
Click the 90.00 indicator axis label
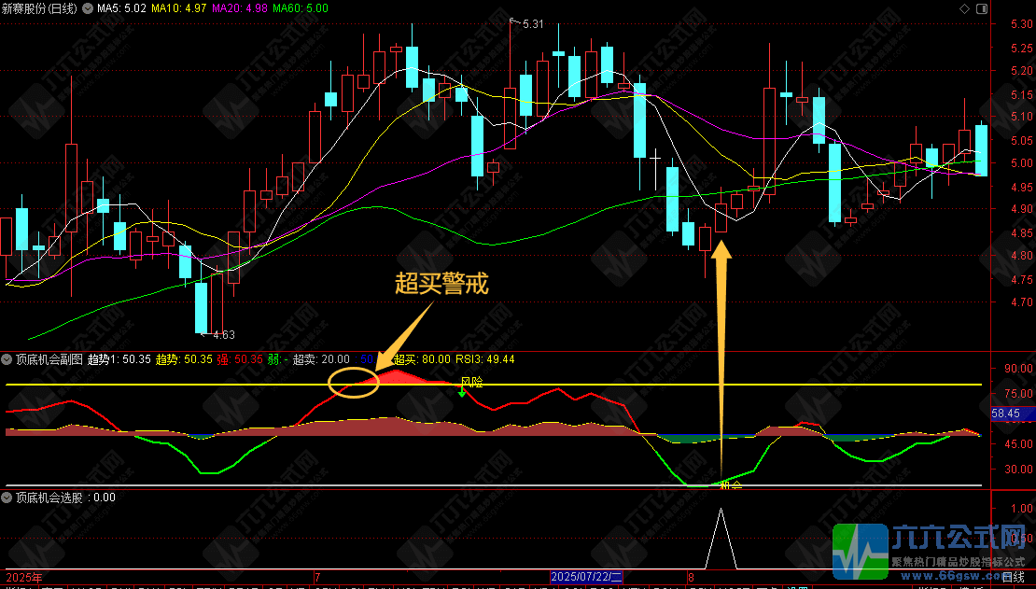(x=1018, y=369)
